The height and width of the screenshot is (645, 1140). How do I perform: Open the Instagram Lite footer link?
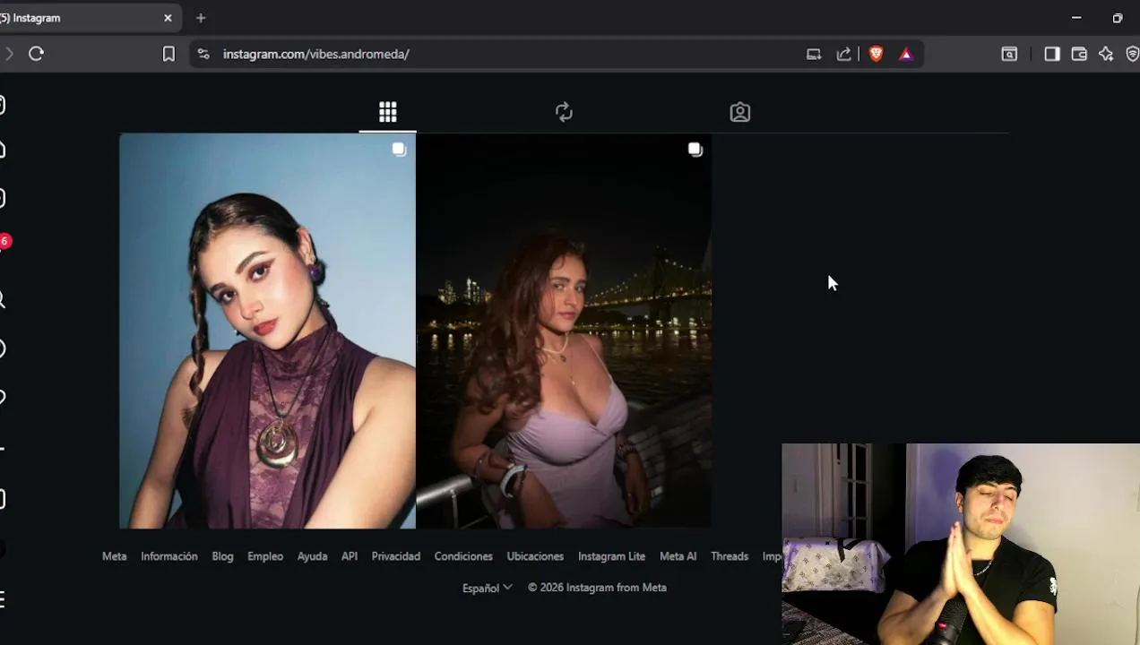coord(611,556)
